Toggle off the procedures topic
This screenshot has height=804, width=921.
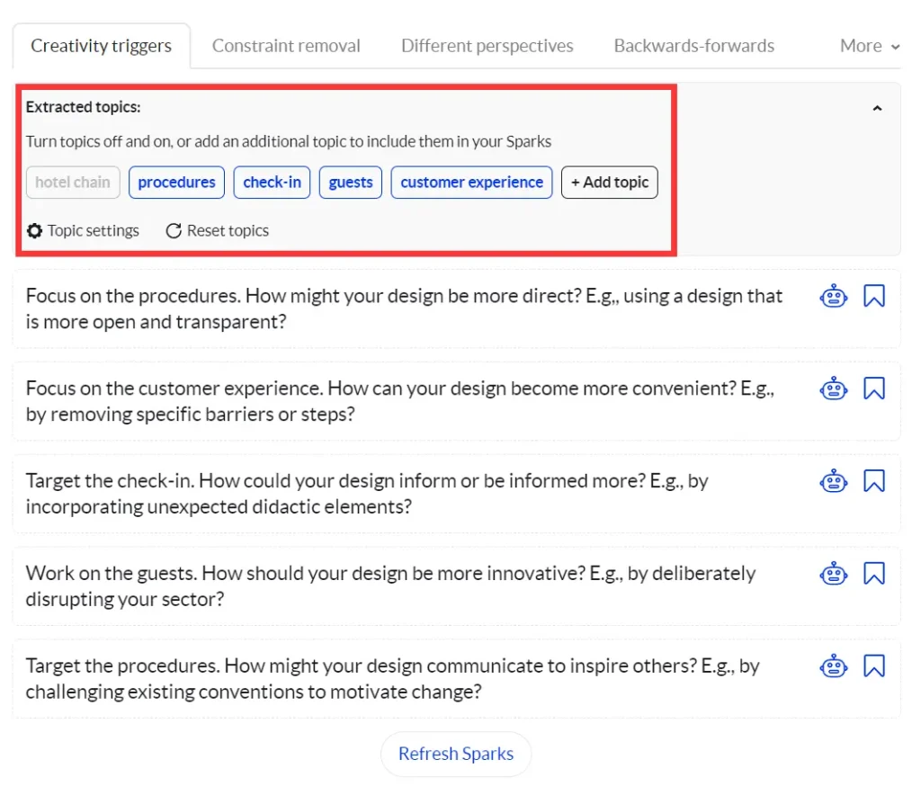tap(176, 183)
